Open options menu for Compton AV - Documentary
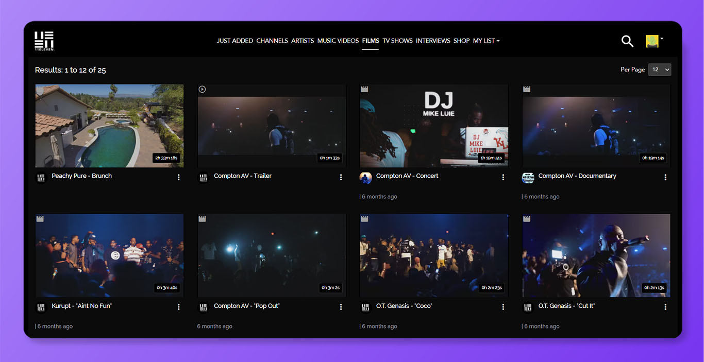Screen dimensions: 704x362 click(x=665, y=177)
